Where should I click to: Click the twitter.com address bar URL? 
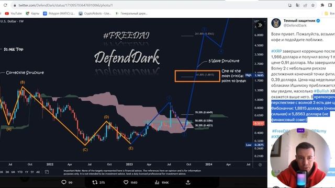65,5
